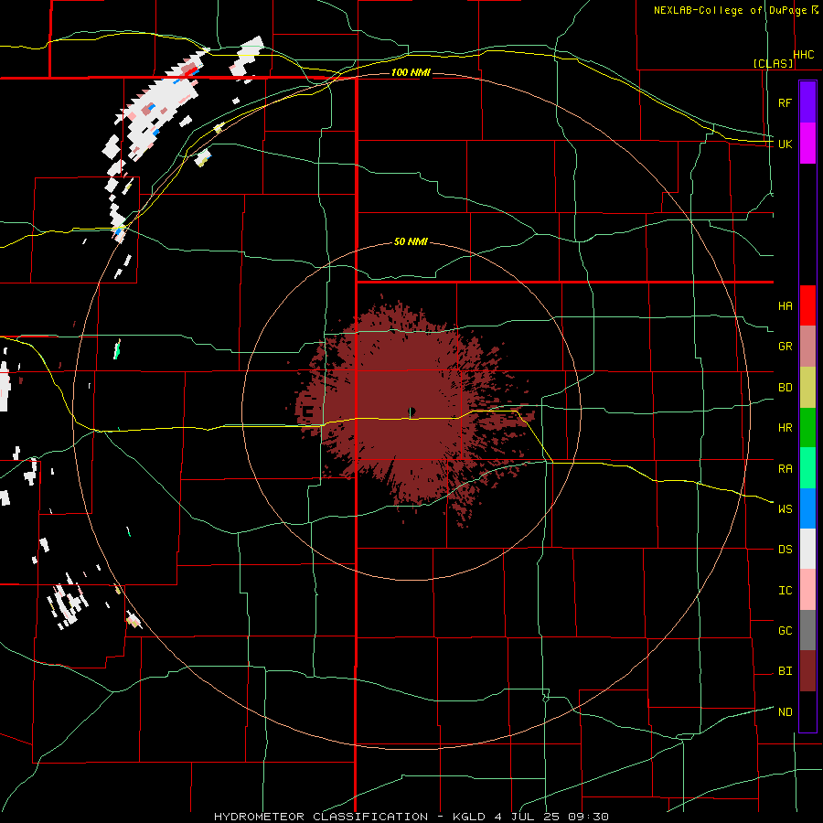Click the WS blue legend swatch
The image size is (823, 823).
coord(807,508)
